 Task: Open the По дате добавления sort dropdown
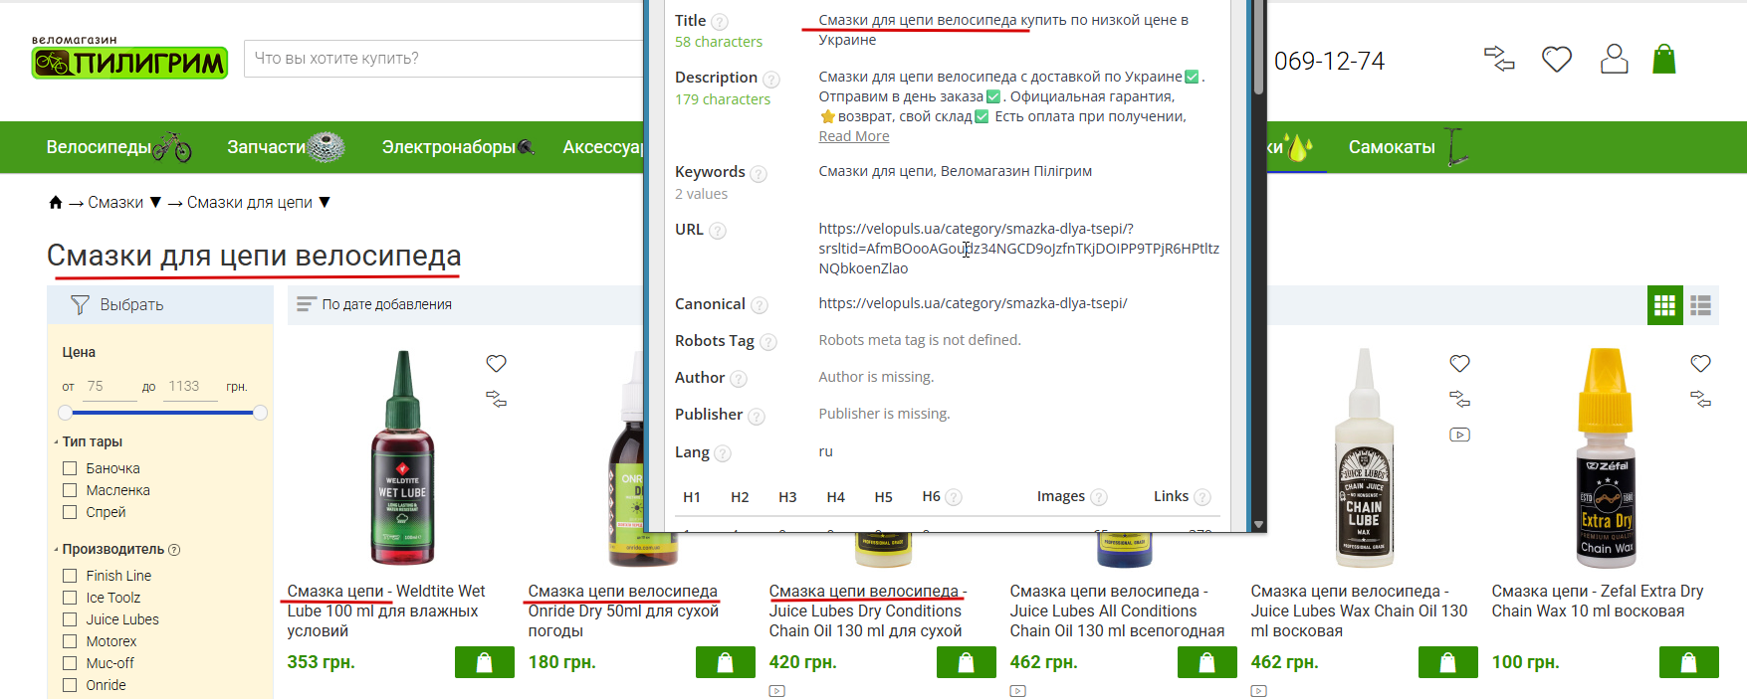click(374, 304)
